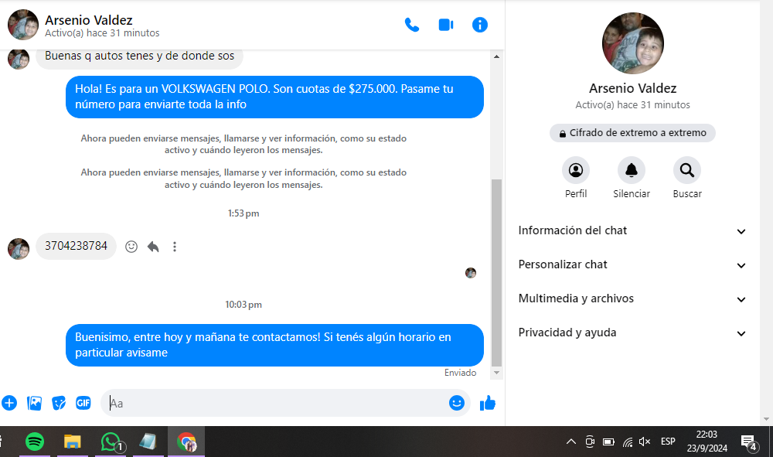
Task: Open the plus menu for more actions
Action: [x=9, y=403]
